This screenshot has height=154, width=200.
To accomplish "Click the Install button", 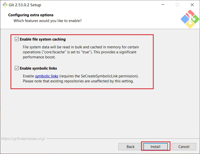I will click(155, 146).
